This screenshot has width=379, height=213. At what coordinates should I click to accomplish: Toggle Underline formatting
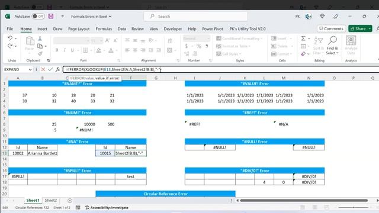coord(72,50)
